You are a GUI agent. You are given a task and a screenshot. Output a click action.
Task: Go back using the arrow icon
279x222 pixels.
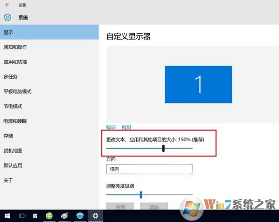click(x=7, y=5)
